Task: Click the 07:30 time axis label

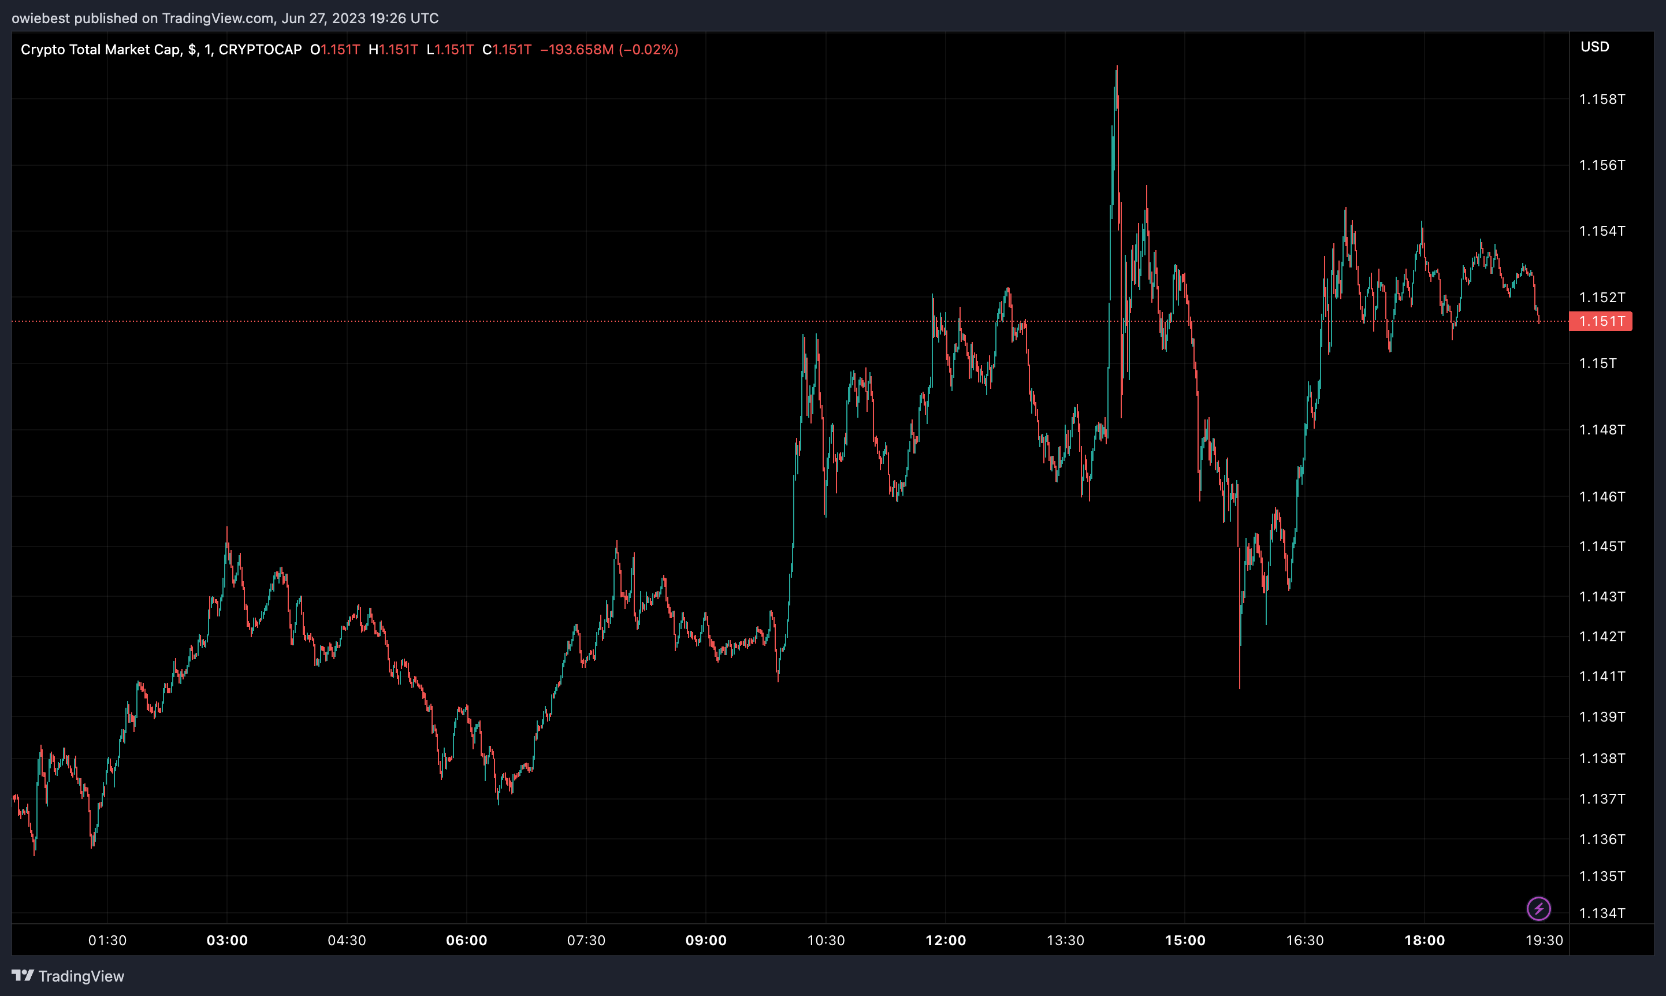Action: 586,941
